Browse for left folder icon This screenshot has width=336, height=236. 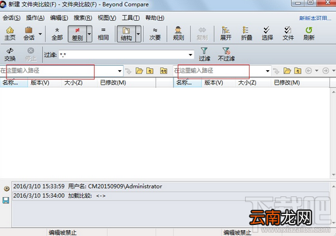139,71
